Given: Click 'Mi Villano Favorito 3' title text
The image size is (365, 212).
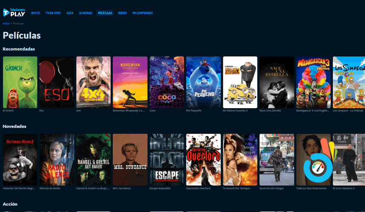Looking at the screenshot, I should click(235, 111).
